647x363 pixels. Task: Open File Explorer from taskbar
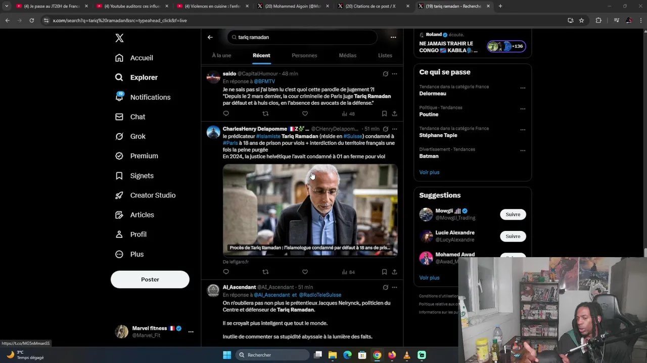pyautogui.click(x=333, y=355)
